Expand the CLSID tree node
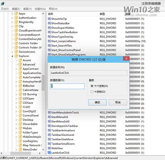The height and width of the screenshot is (160, 165). coord(16,107)
